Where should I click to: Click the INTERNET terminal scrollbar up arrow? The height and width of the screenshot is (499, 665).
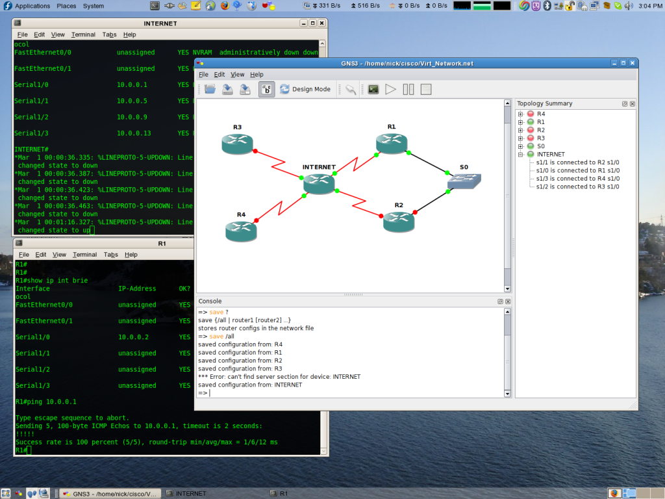tap(322, 44)
